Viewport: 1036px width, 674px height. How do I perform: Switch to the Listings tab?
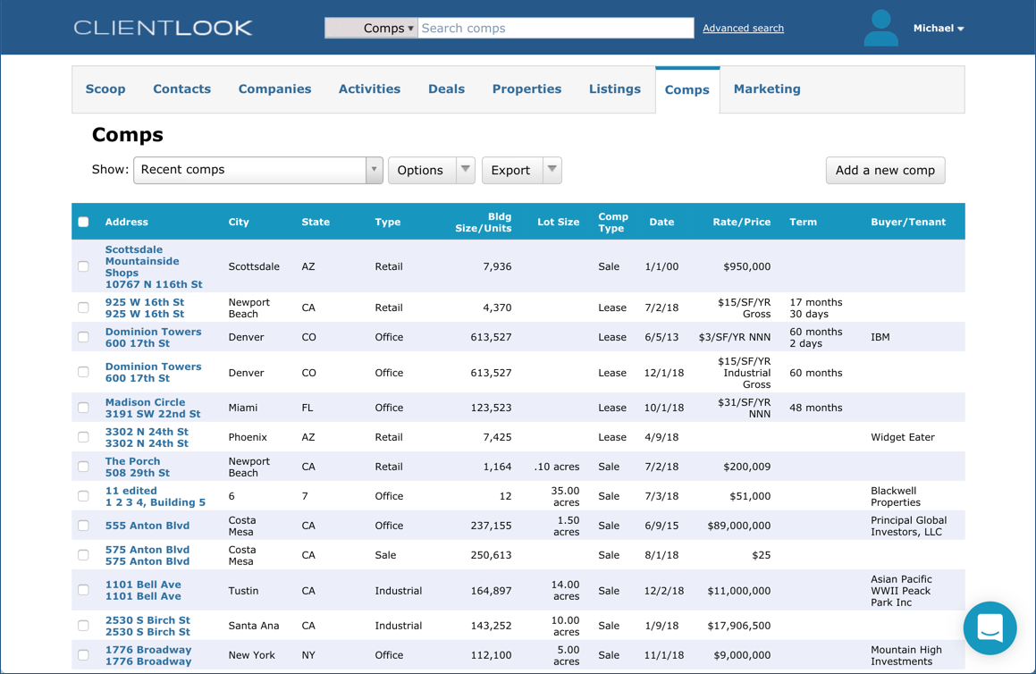[x=614, y=88]
